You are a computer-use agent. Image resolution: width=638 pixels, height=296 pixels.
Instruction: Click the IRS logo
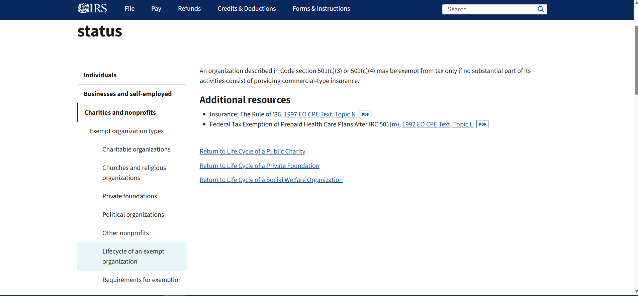pyautogui.click(x=92, y=8)
